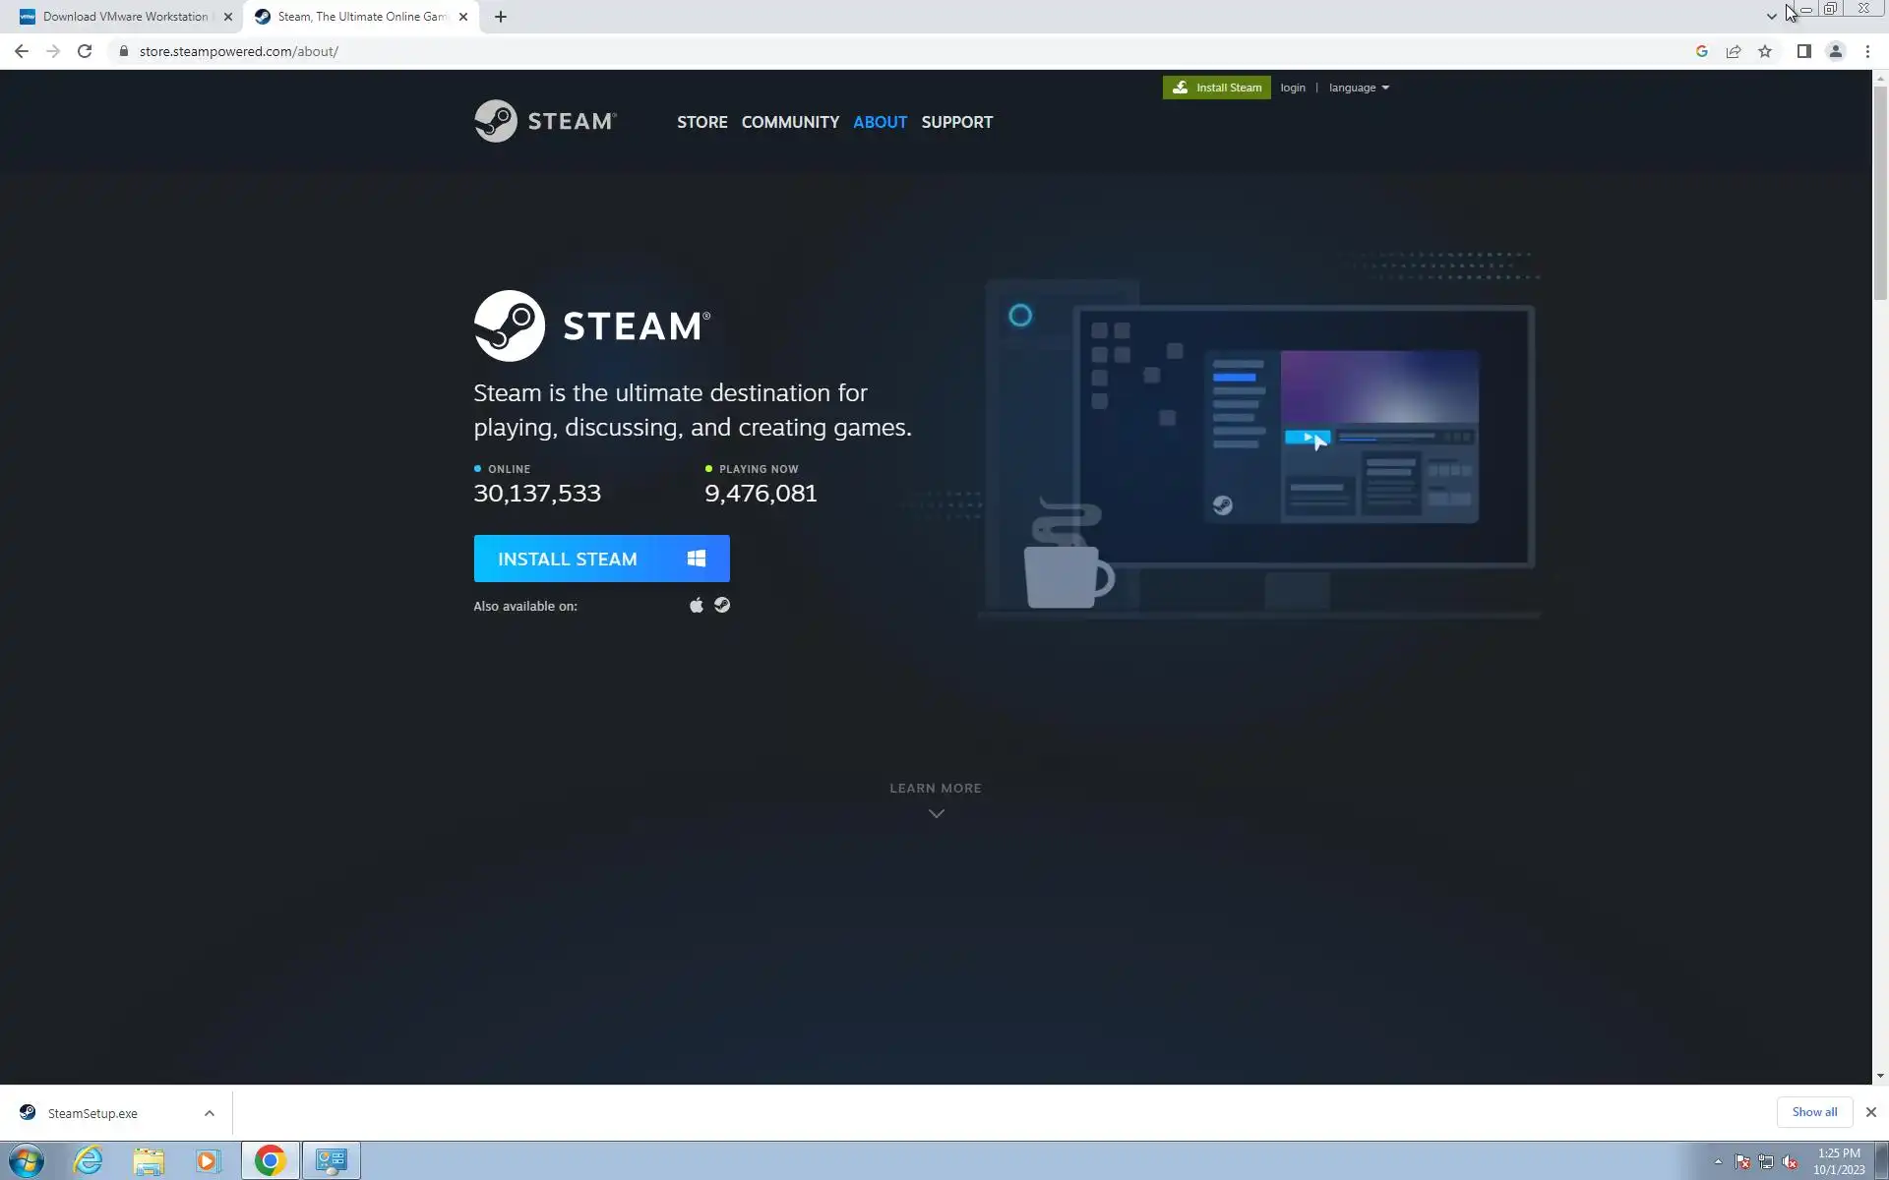Click the share page icon in the address bar

[x=1734, y=51]
